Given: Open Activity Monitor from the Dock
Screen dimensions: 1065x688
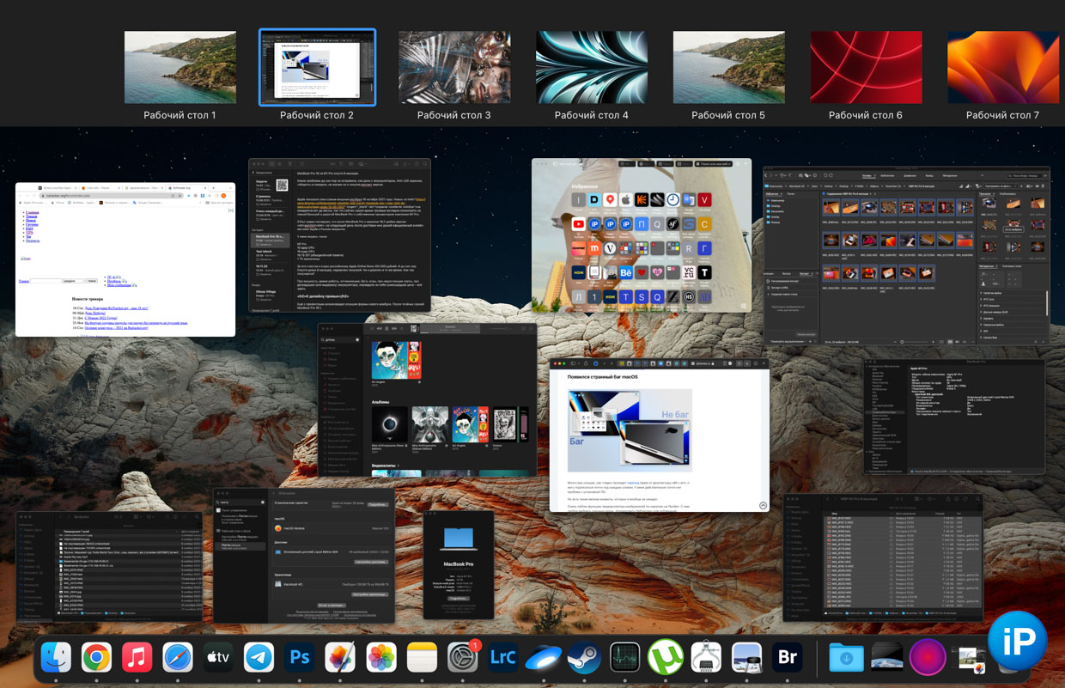Looking at the screenshot, I should tap(624, 658).
